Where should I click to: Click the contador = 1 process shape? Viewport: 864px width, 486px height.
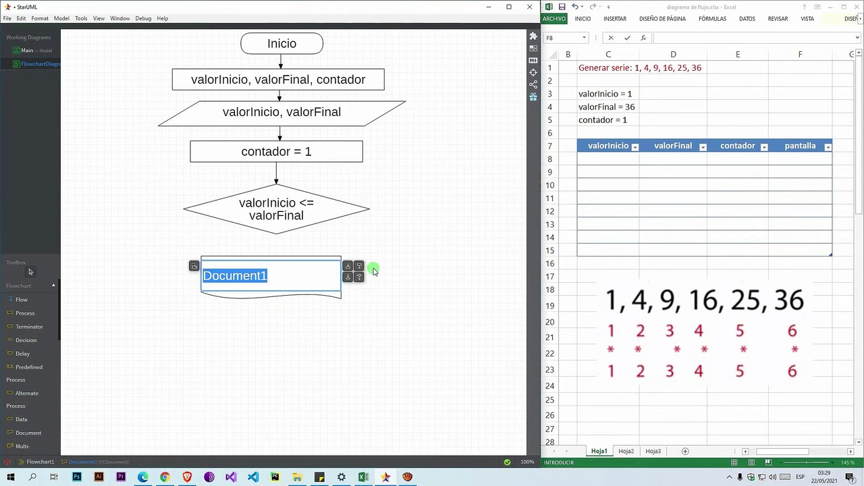click(276, 151)
